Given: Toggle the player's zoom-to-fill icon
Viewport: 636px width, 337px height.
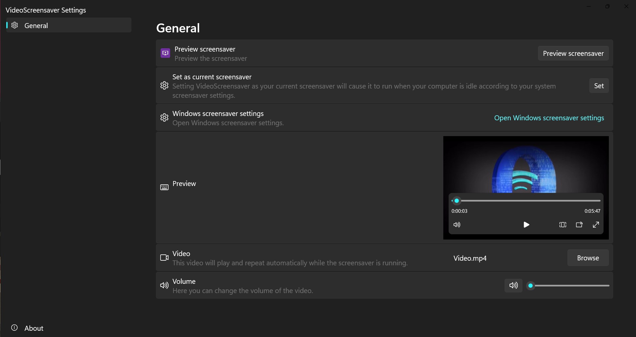Looking at the screenshot, I should (563, 225).
